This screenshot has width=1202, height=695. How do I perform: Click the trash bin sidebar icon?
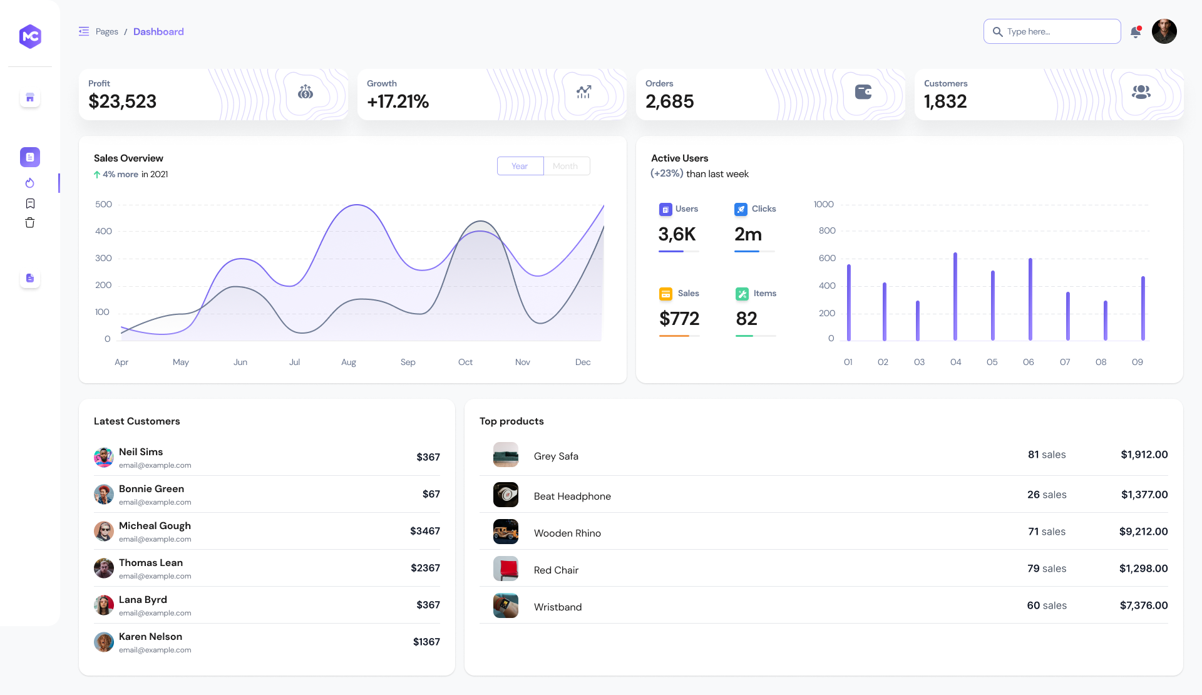pyautogui.click(x=30, y=223)
